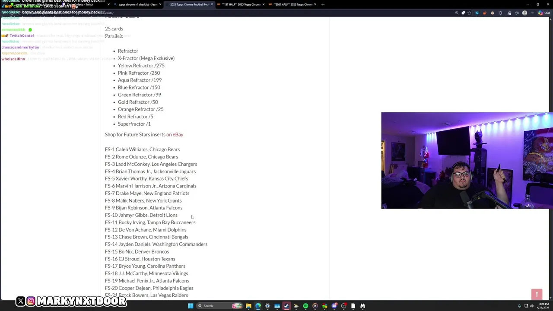
Task: Click 'FS-1 Caleb Williams, Chicago Bears'
Action: point(142,149)
